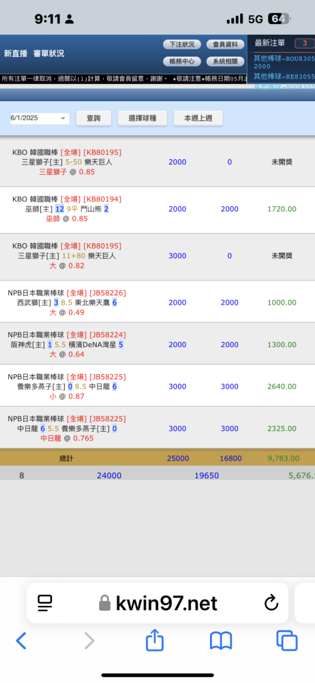This screenshot has width=315, height=683.
Task: Click the 最新注單 count badge 3
Action: (x=305, y=43)
